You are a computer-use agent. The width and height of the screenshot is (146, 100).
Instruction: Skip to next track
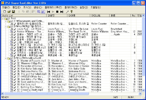click(62, 12)
